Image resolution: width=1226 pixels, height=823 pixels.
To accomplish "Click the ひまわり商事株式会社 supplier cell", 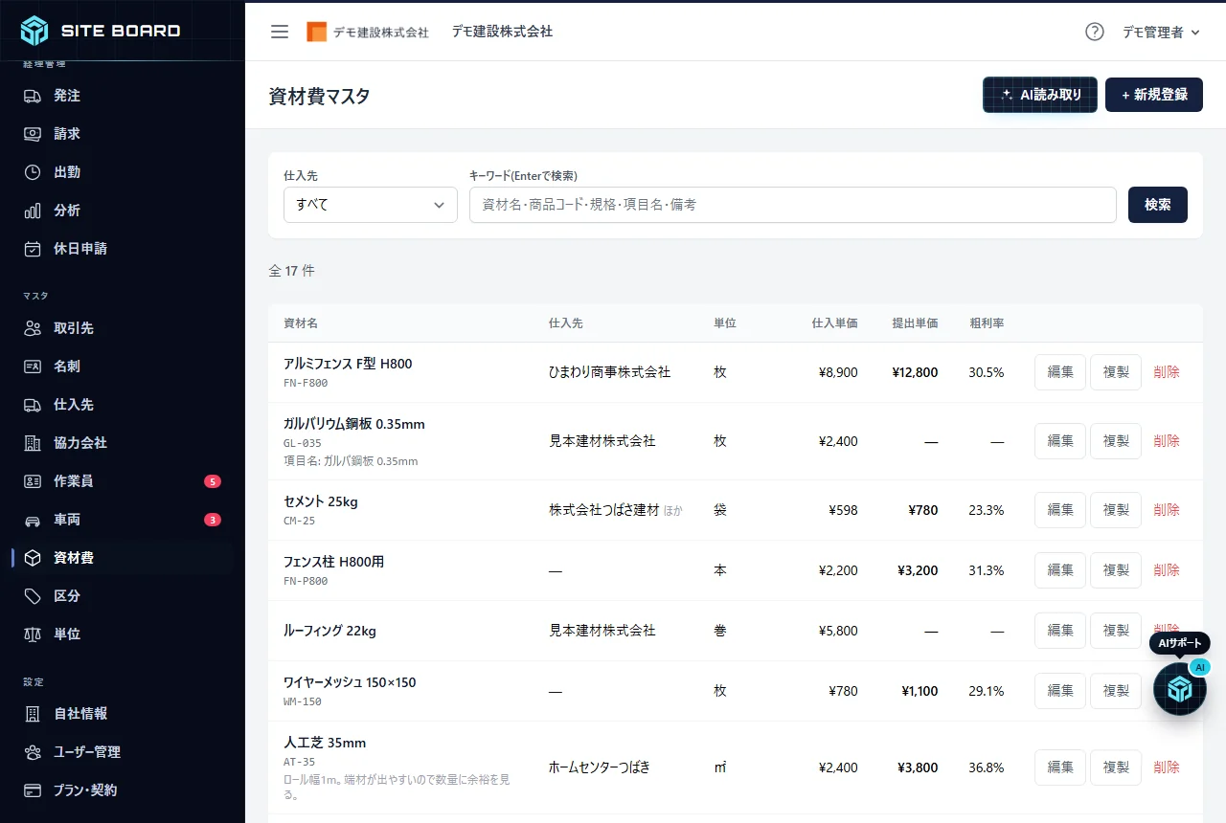I will click(609, 372).
